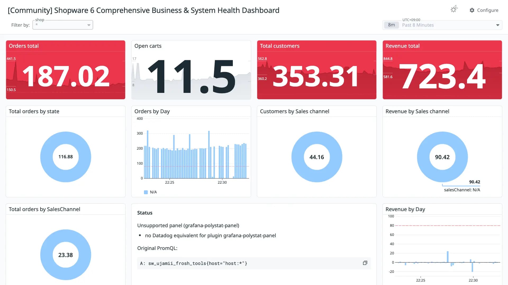Click the 23.38 donut center value
This screenshot has height=285, width=508.
66,255
